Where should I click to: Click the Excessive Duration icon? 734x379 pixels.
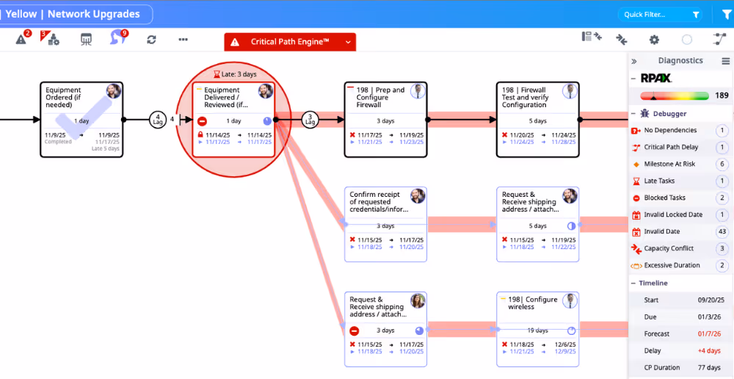tap(636, 266)
